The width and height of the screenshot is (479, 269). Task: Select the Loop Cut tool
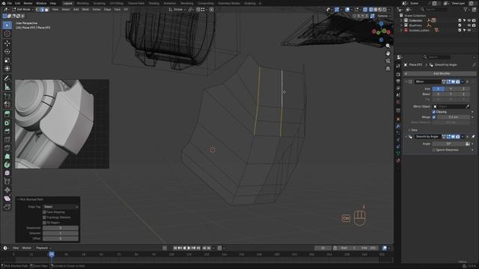(x=7, y=140)
